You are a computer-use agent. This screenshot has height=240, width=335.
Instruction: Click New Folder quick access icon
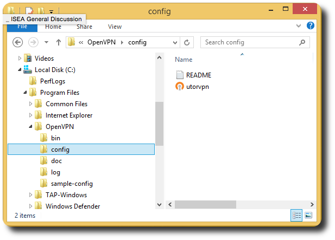pyautogui.click(x=41, y=10)
